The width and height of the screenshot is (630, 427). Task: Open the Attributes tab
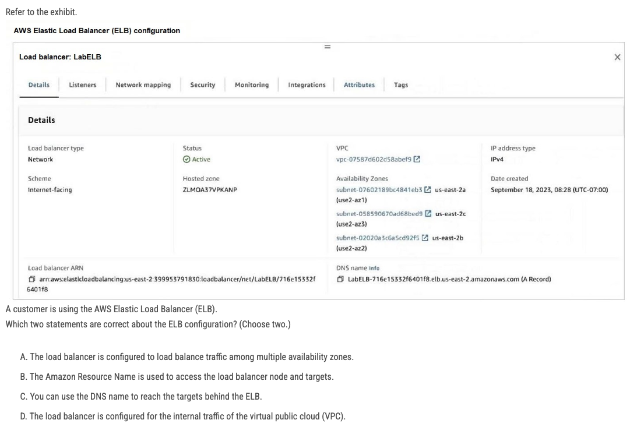click(x=359, y=84)
